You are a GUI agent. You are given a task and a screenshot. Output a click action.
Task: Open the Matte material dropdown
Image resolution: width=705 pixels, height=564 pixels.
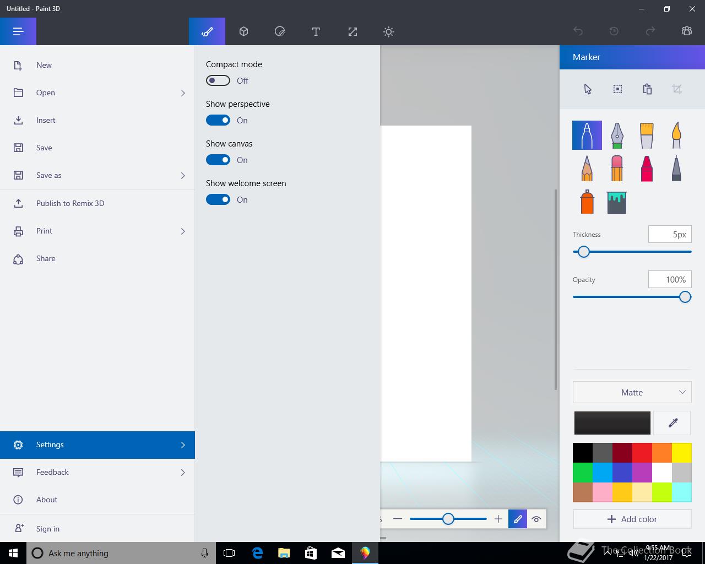pyautogui.click(x=632, y=392)
